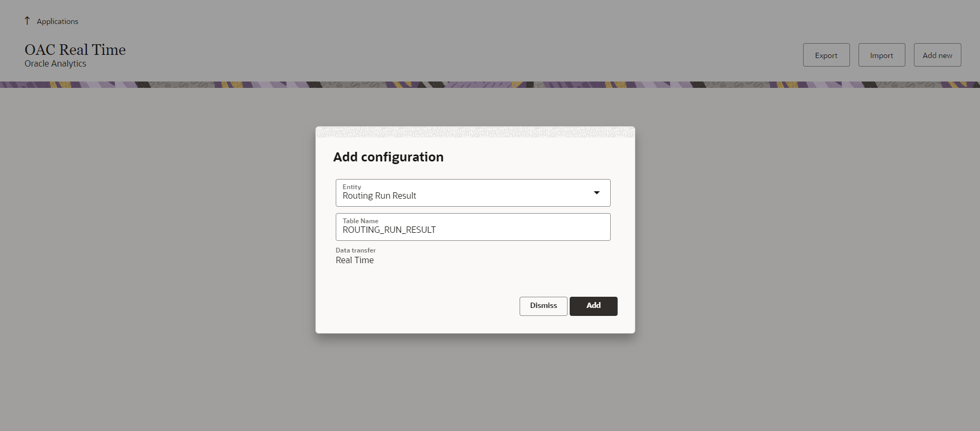980x431 pixels.
Task: Expand the Entity dropdown arrow
Action: [597, 193]
